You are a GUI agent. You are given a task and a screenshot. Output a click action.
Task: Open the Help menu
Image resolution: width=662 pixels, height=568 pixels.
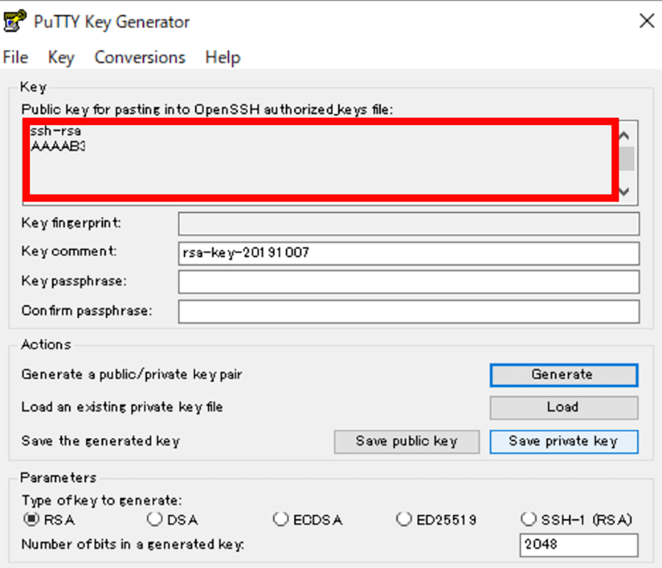[x=223, y=57]
